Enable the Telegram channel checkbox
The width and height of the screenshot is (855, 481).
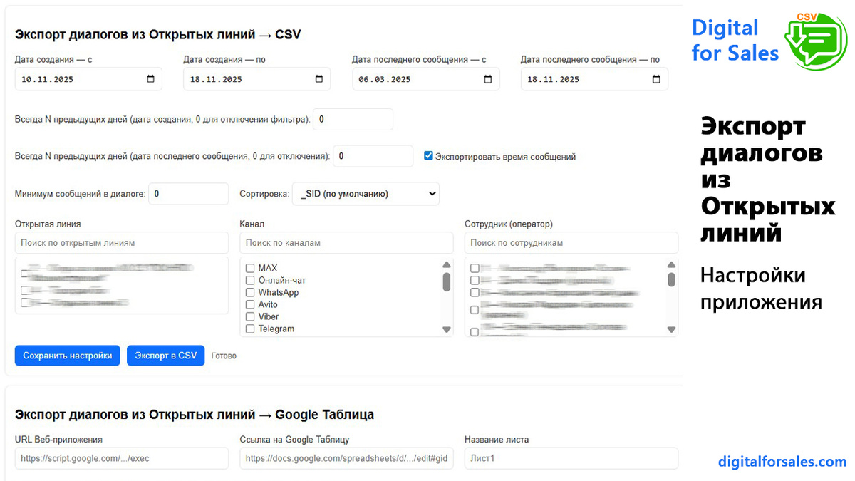tap(250, 329)
